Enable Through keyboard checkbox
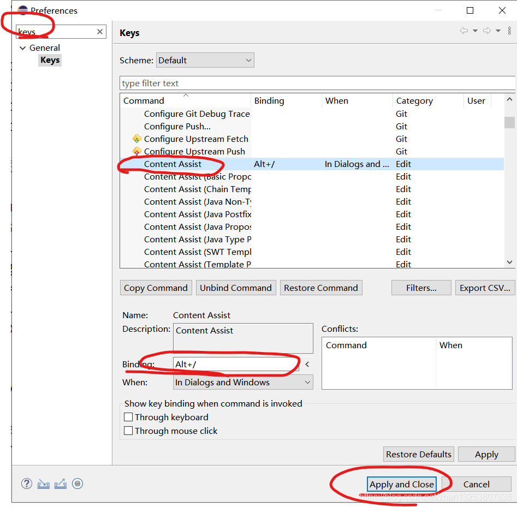Viewport: 517px width, 507px height. (x=128, y=417)
